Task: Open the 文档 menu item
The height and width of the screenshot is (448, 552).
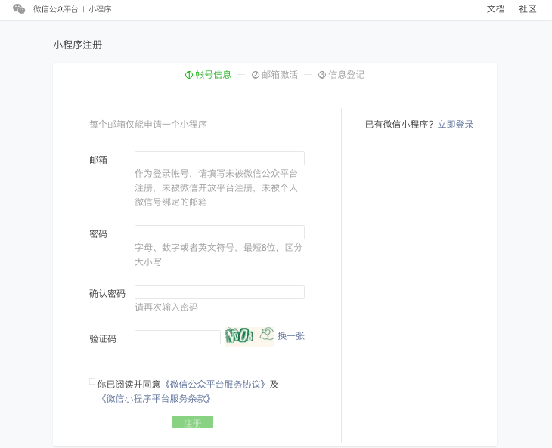Action: 495,9
